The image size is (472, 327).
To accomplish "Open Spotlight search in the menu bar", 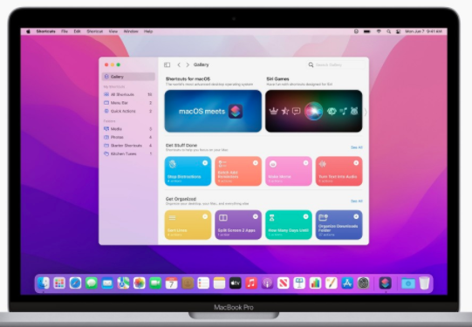I will coord(388,31).
